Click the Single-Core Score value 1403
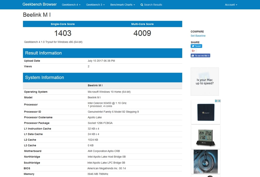The width and height of the screenshot is (260, 177). tap(63, 33)
